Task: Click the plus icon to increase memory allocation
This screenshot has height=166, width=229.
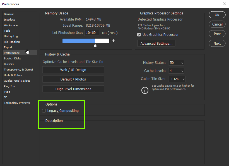Action: pyautogui.click(x=114, y=41)
